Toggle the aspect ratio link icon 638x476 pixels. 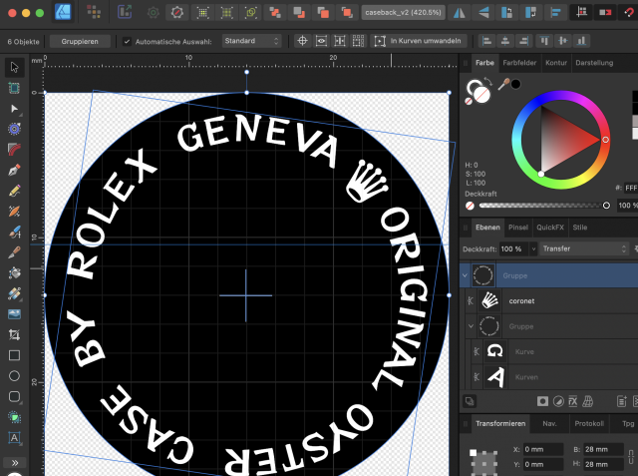pyautogui.click(x=631, y=456)
